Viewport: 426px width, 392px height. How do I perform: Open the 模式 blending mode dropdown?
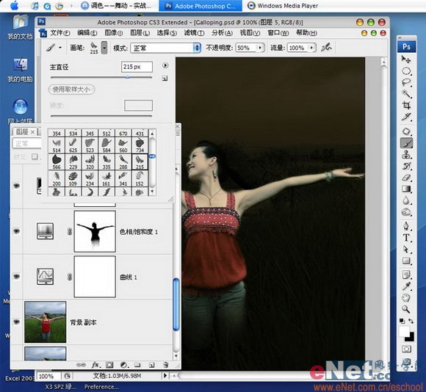click(x=166, y=48)
